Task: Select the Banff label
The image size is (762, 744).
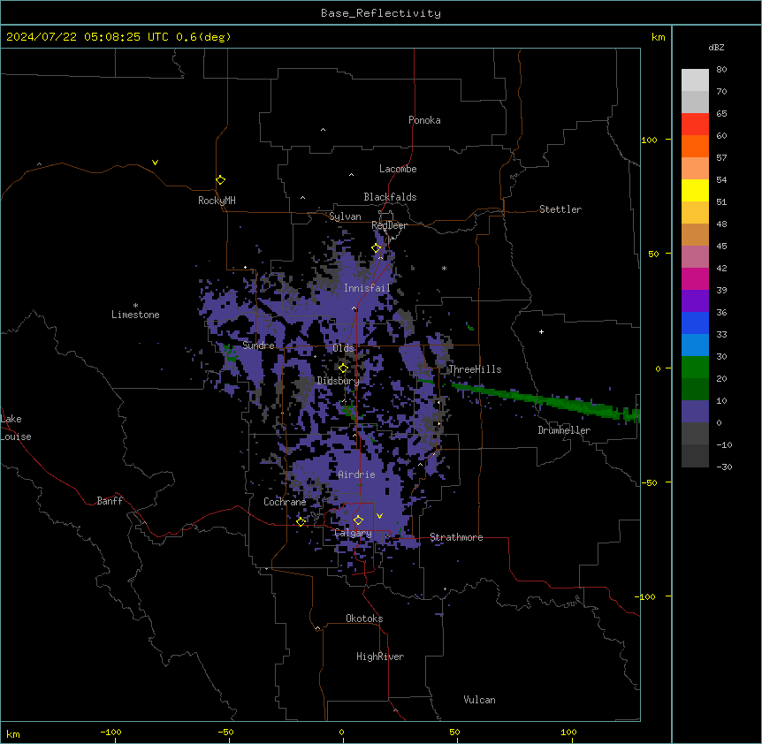Action: pos(110,501)
